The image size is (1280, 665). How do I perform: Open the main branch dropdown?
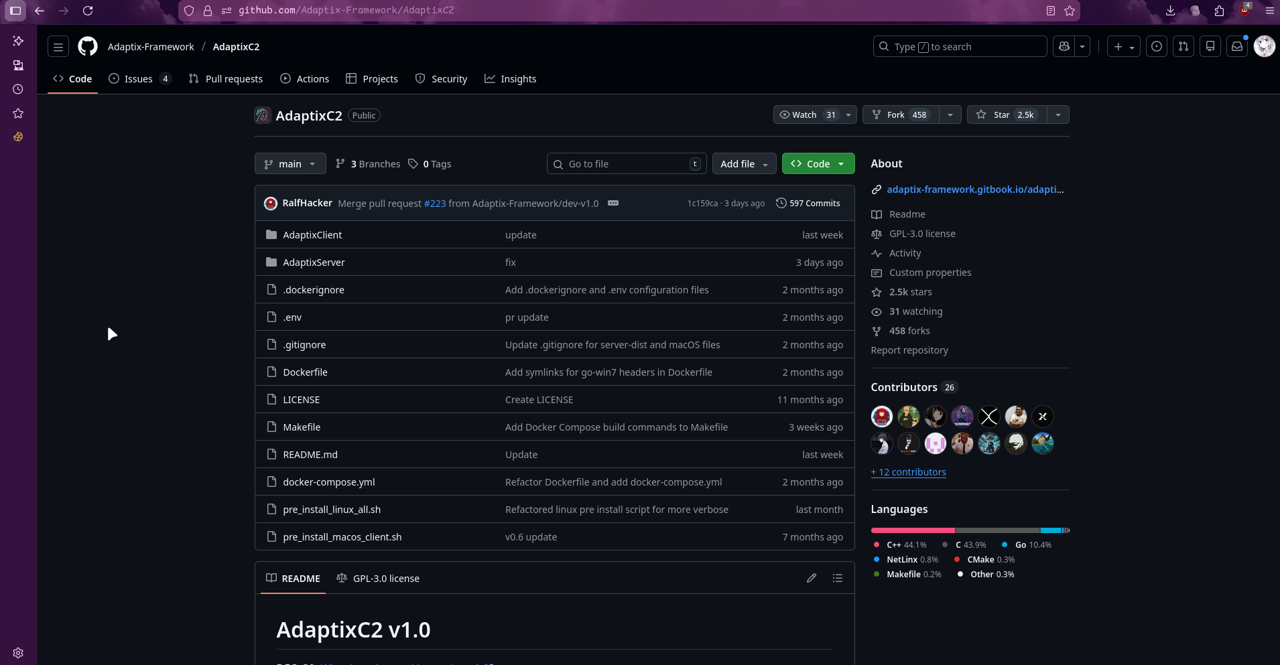pyautogui.click(x=290, y=164)
